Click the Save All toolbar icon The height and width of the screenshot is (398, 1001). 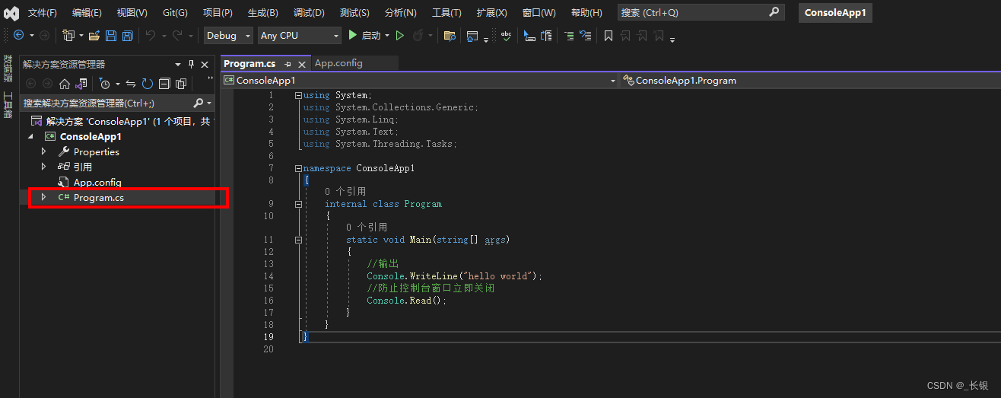pos(128,36)
